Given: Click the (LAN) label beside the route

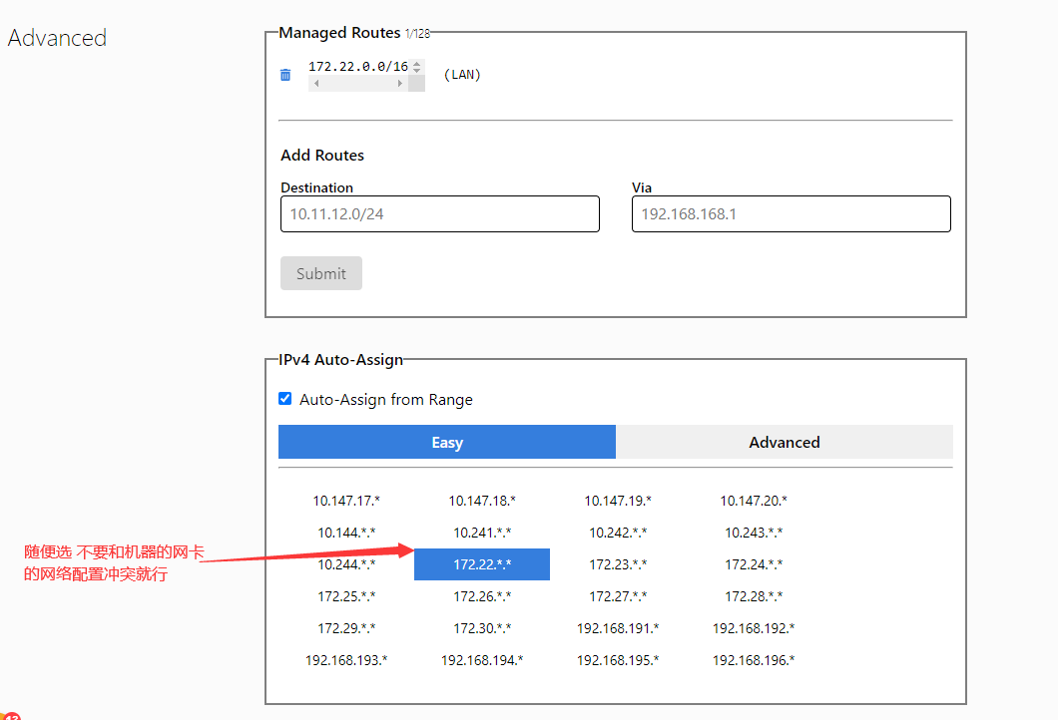Looking at the screenshot, I should [x=462, y=75].
